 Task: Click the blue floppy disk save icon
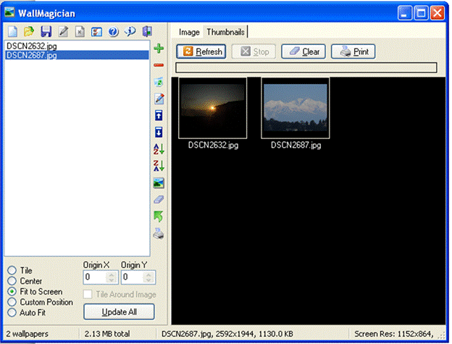click(46, 32)
